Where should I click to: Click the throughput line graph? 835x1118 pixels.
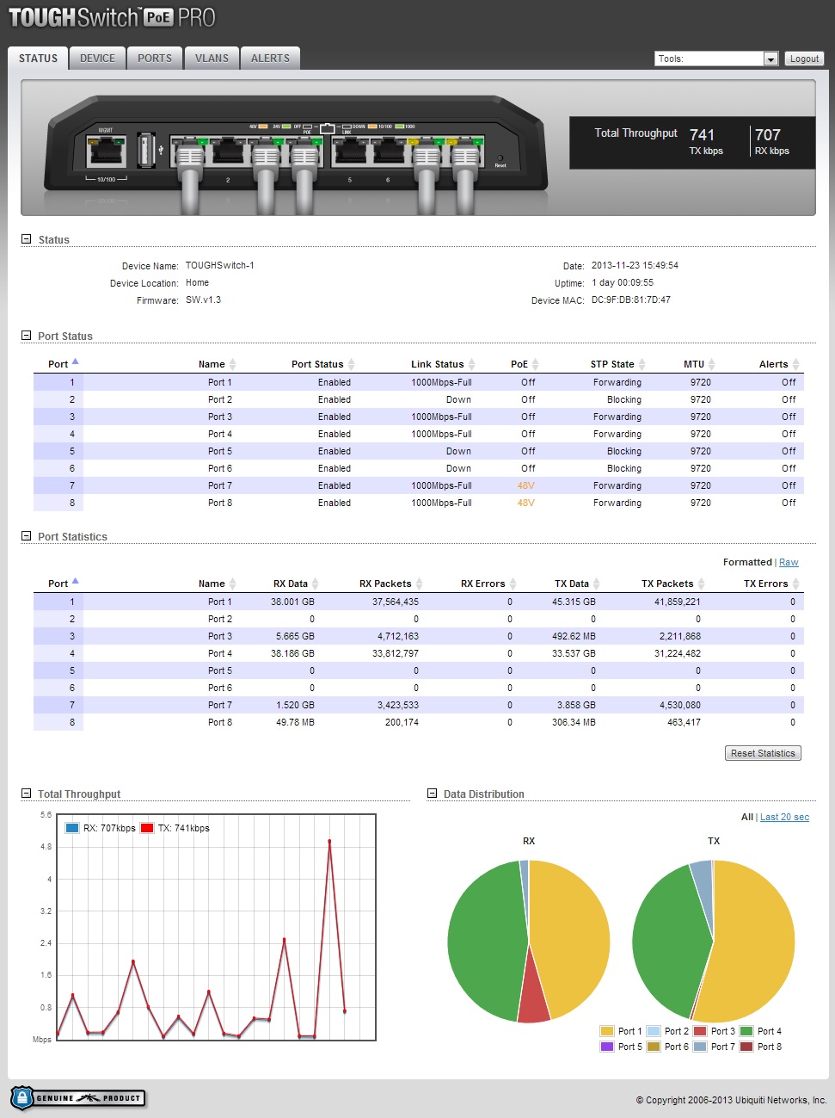pyautogui.click(x=216, y=926)
